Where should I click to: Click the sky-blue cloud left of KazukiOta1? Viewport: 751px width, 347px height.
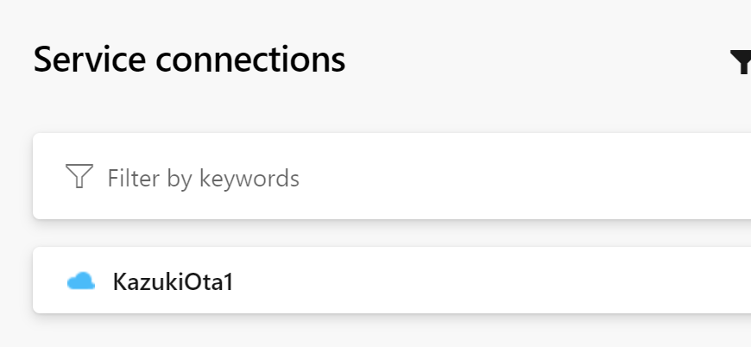pyautogui.click(x=81, y=281)
